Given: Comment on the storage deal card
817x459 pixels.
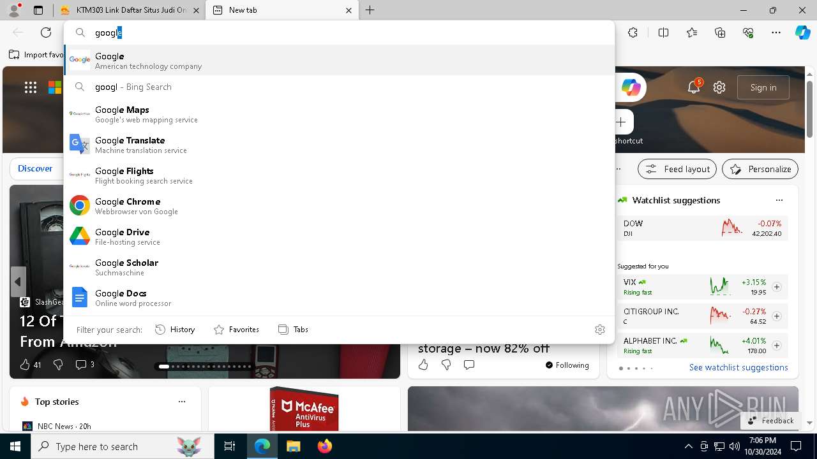Looking at the screenshot, I should (x=469, y=365).
